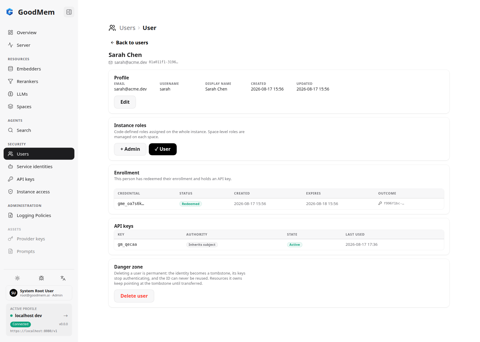This screenshot has width=480, height=342.
Task: Click the Inherits subject badge
Action: (x=202, y=245)
